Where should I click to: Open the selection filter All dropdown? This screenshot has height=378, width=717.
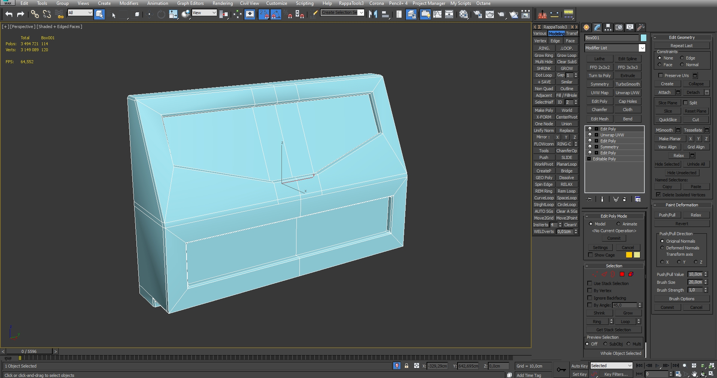[x=80, y=13]
